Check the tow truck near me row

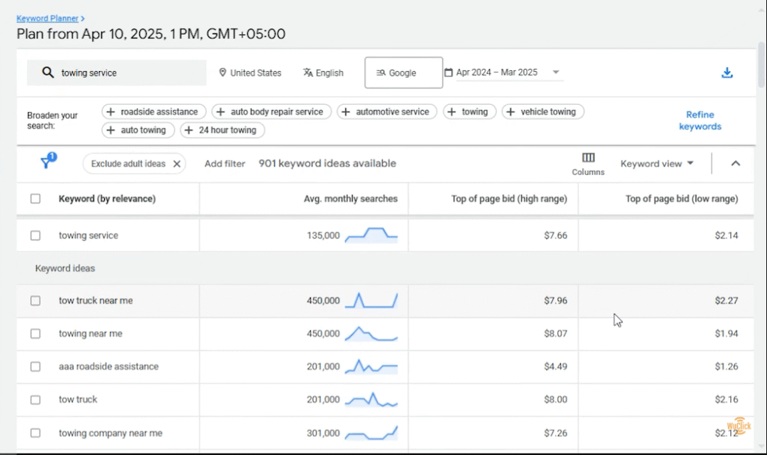pyautogui.click(x=35, y=301)
